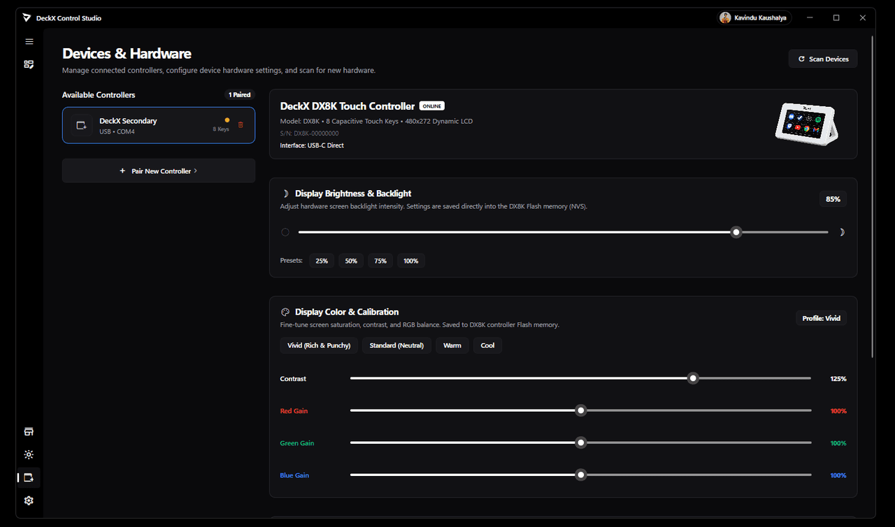Click the bright moon icon right of brightness slider
The height and width of the screenshot is (527, 895).
tap(842, 232)
